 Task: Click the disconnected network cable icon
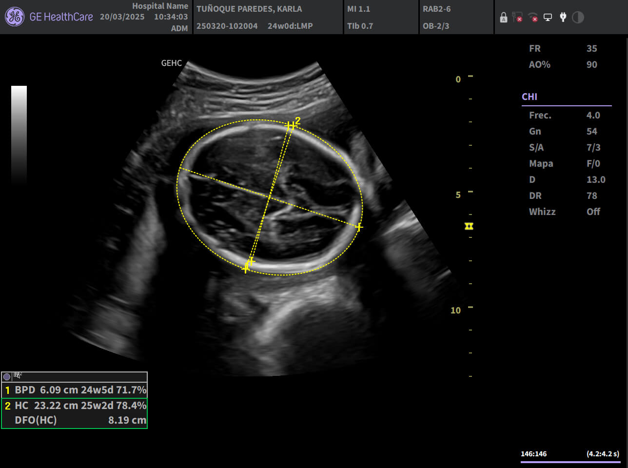tap(517, 18)
